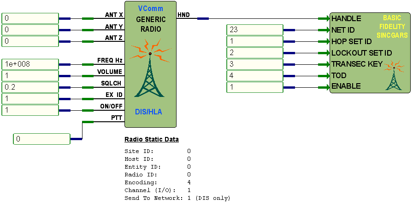Click the TRANSEC KEY port arrow

point(324,64)
